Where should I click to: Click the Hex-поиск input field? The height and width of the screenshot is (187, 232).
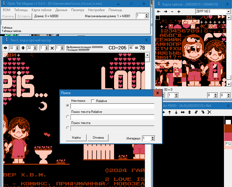112,106
